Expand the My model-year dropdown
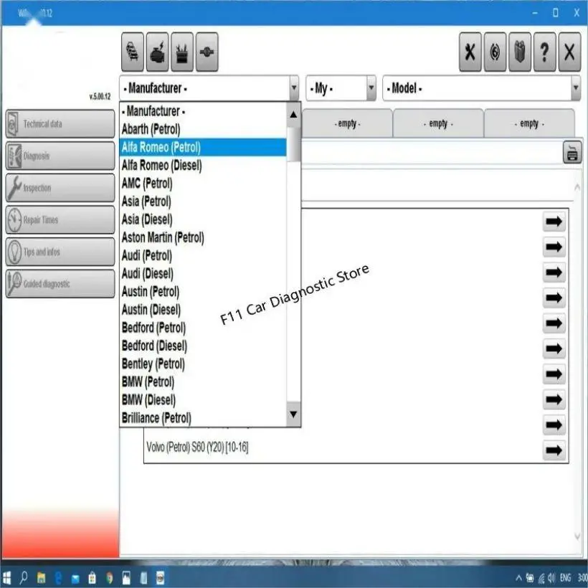The width and height of the screenshot is (588, 588). click(x=371, y=88)
